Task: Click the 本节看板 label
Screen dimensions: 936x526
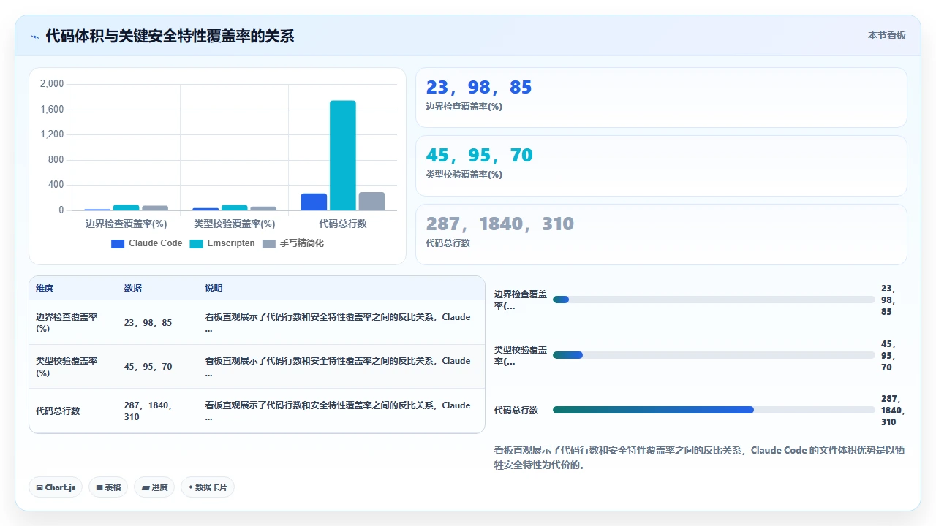Action: pos(887,35)
